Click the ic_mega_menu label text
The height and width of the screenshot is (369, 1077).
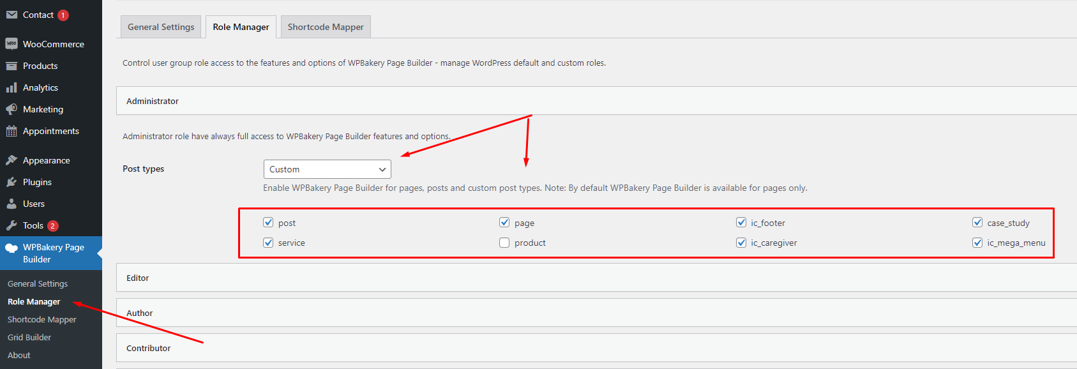pyautogui.click(x=1016, y=243)
